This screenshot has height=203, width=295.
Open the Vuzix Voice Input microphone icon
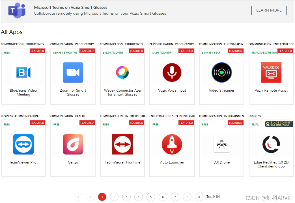pos(172,72)
